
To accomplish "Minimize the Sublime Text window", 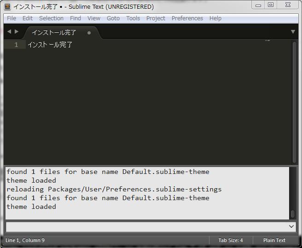I will (x=258, y=5).
